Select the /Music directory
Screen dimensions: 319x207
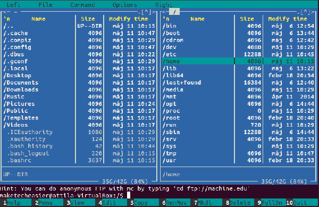79,97
